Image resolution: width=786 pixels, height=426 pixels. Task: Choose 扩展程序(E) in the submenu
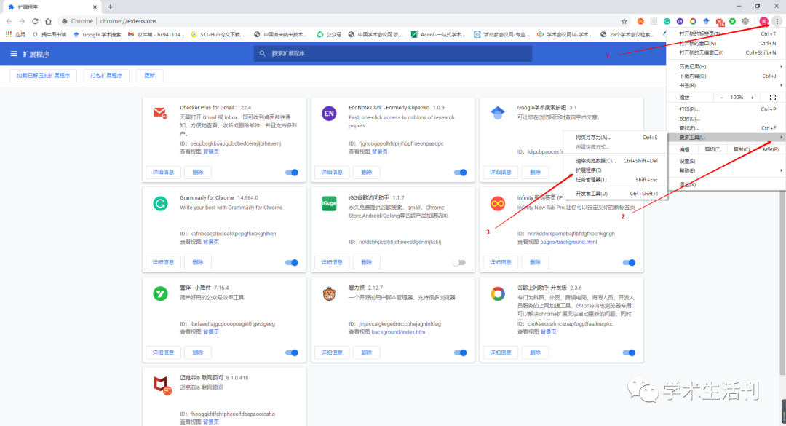coord(615,170)
